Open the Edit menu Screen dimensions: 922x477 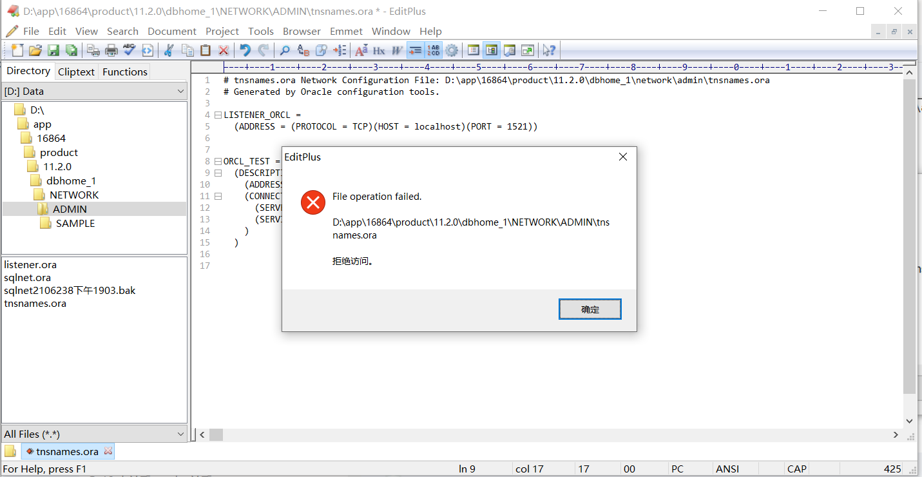point(57,31)
